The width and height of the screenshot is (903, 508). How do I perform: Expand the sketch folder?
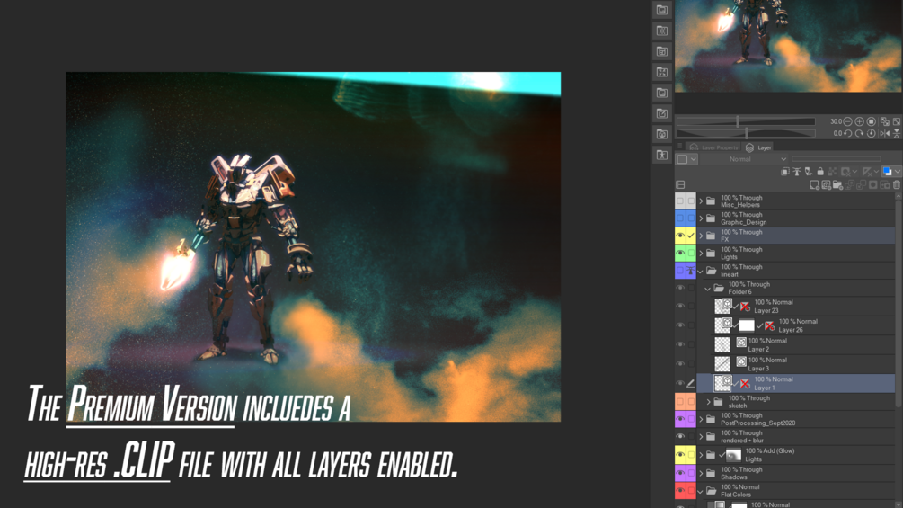(x=708, y=401)
